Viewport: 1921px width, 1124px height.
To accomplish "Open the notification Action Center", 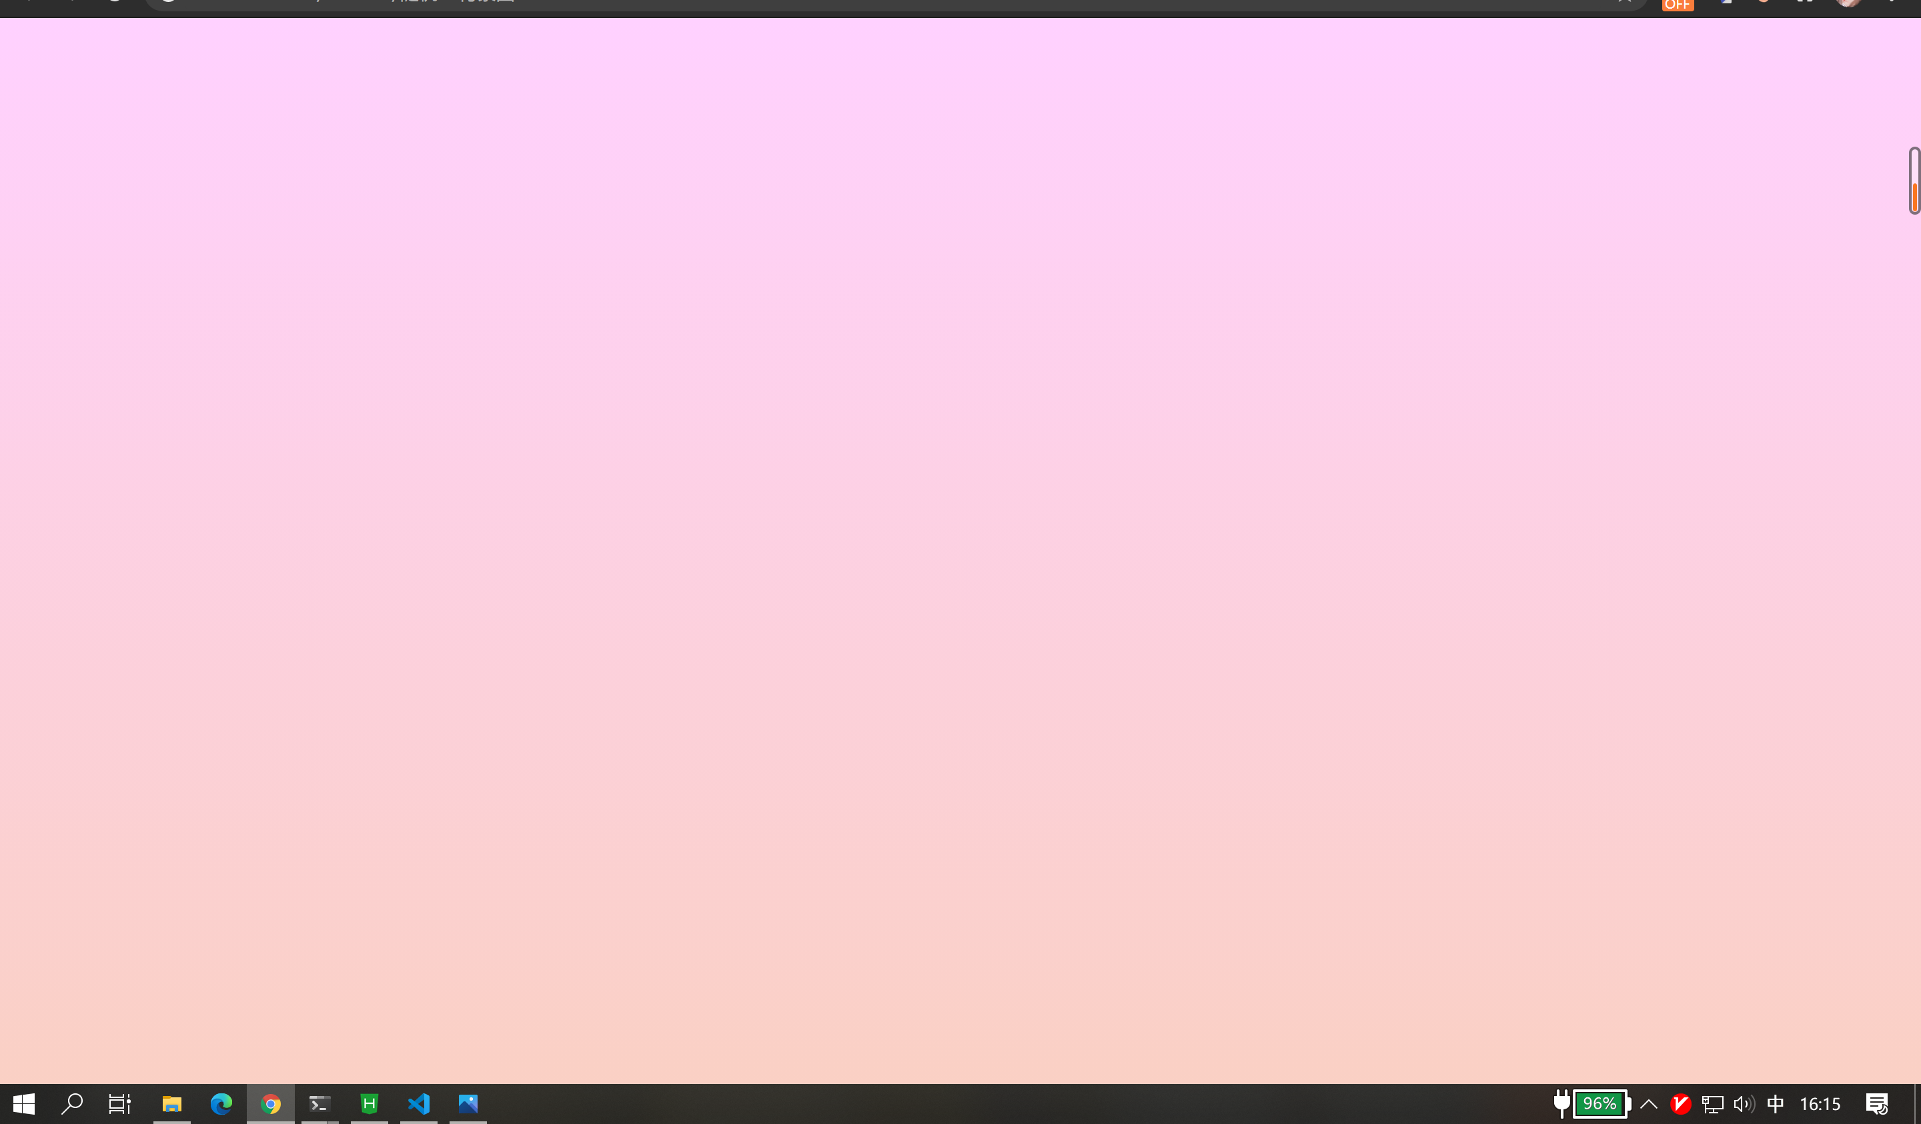I will [1877, 1103].
